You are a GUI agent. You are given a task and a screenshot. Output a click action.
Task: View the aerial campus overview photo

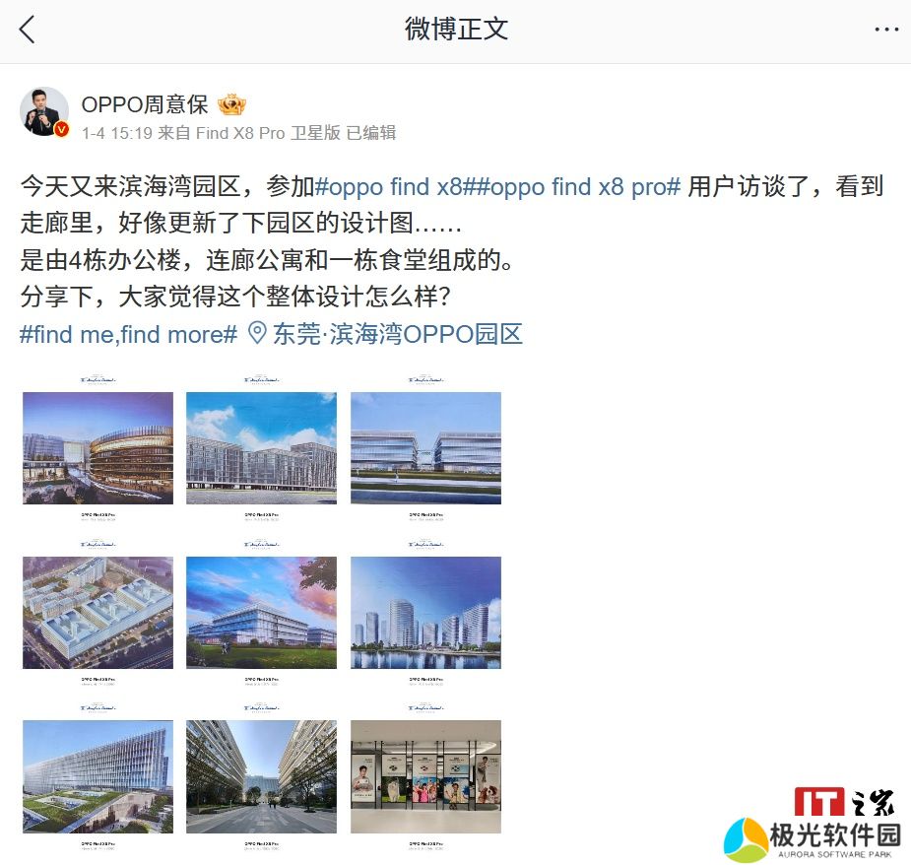pyautogui.click(x=98, y=612)
